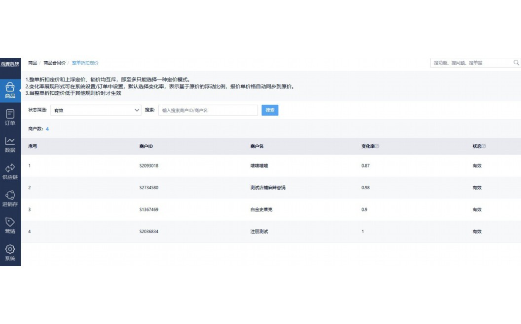Click inside the merchant search input field
521x324 pixels.
207,110
